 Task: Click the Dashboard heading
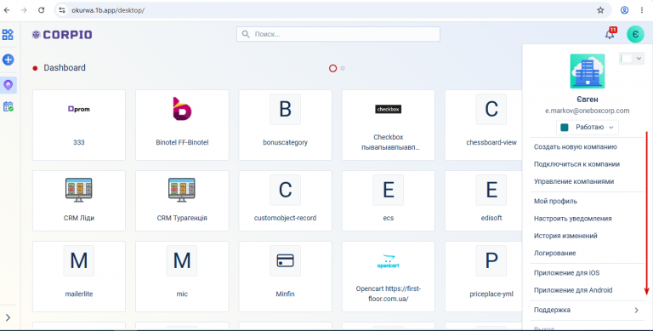tap(65, 68)
